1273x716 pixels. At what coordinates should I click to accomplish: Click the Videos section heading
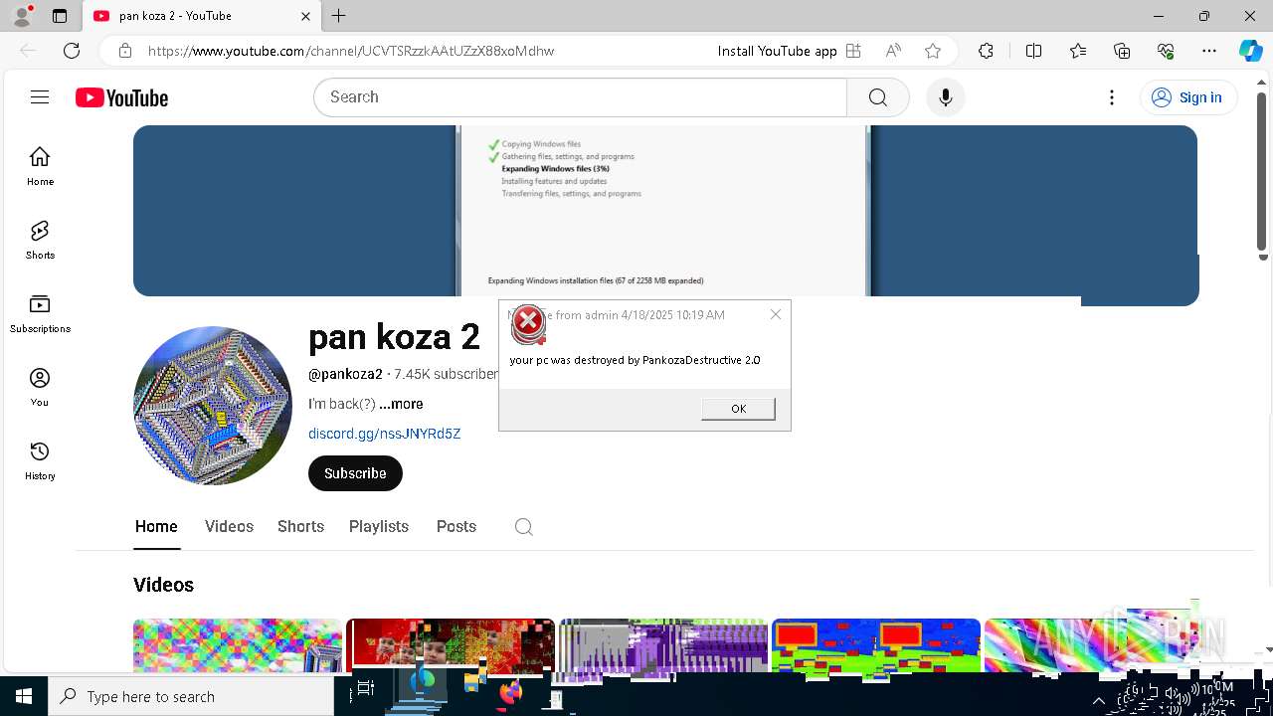163,585
